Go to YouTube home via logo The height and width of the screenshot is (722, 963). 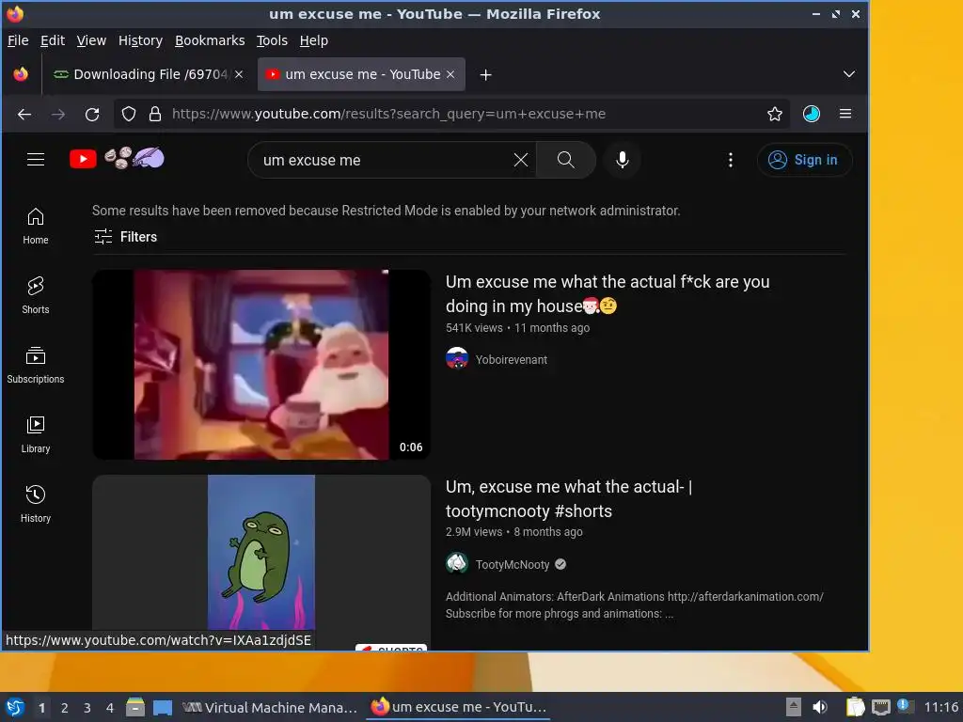coord(117,158)
